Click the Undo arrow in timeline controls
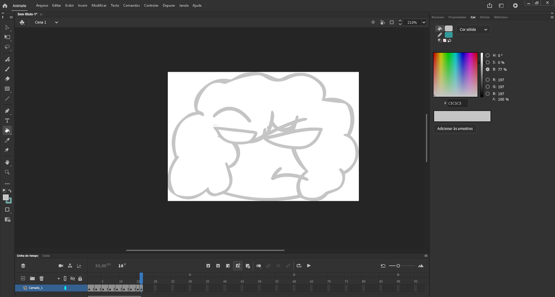 [383, 266]
